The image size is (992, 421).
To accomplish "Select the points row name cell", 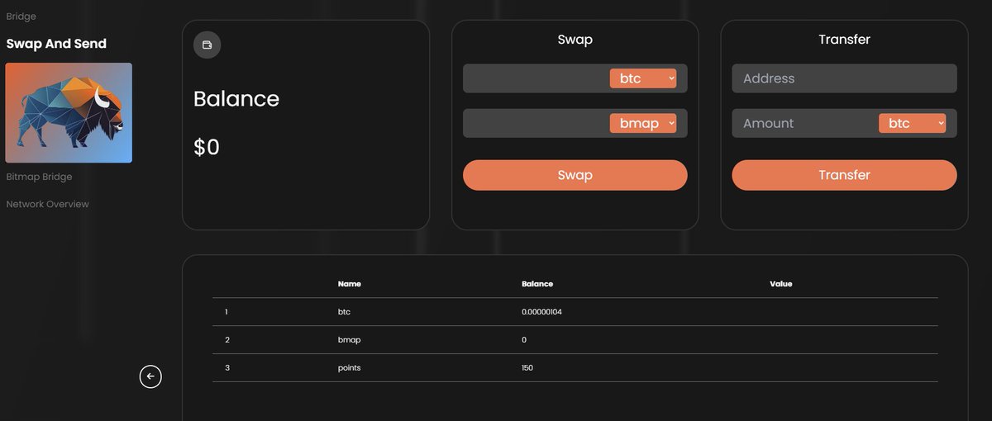I will pos(350,368).
